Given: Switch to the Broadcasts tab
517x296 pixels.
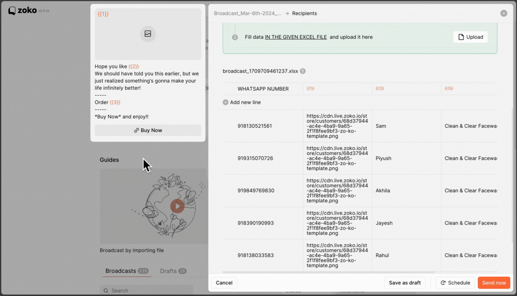Looking at the screenshot, I should 127,271.
